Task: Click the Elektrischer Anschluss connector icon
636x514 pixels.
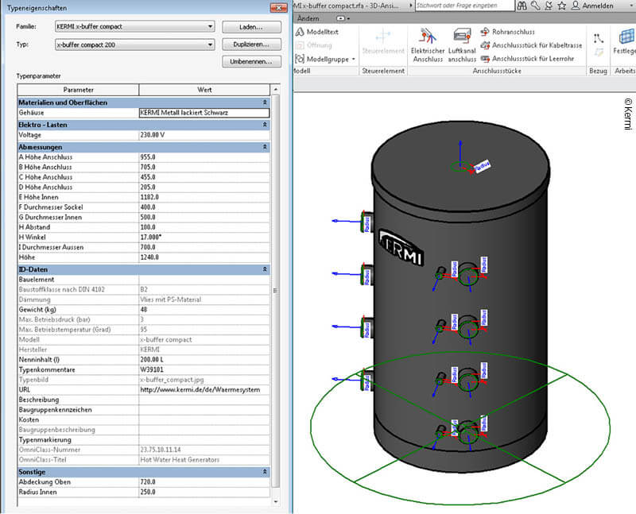Action: 428,37
